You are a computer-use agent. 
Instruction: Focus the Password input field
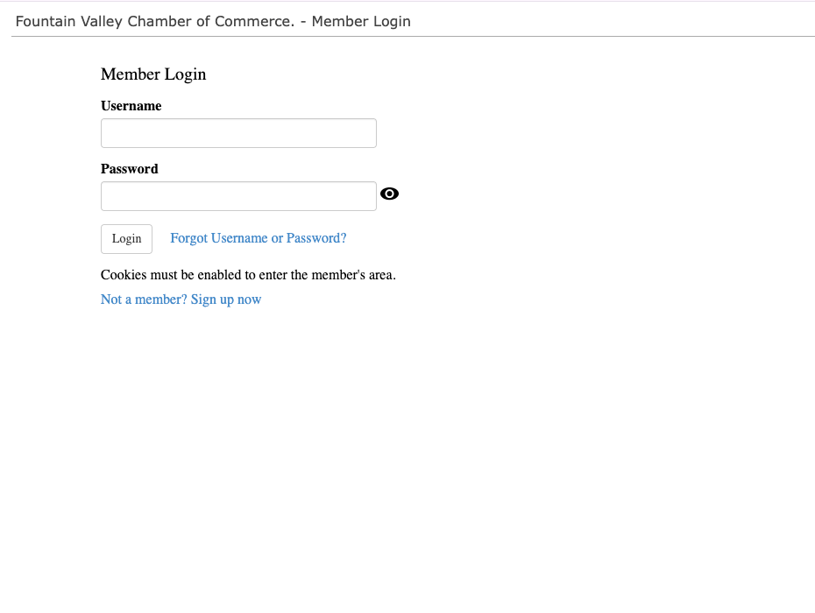tap(238, 196)
